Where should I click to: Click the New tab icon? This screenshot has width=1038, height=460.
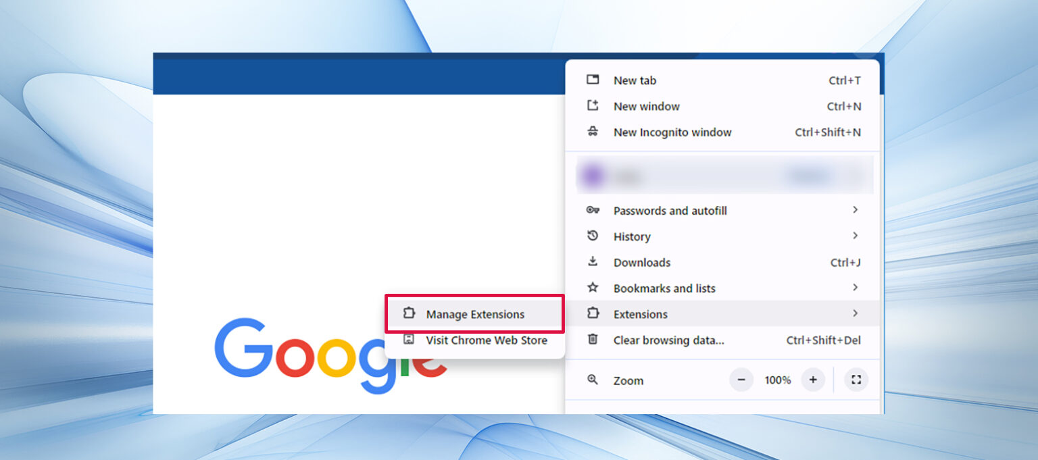pos(593,80)
